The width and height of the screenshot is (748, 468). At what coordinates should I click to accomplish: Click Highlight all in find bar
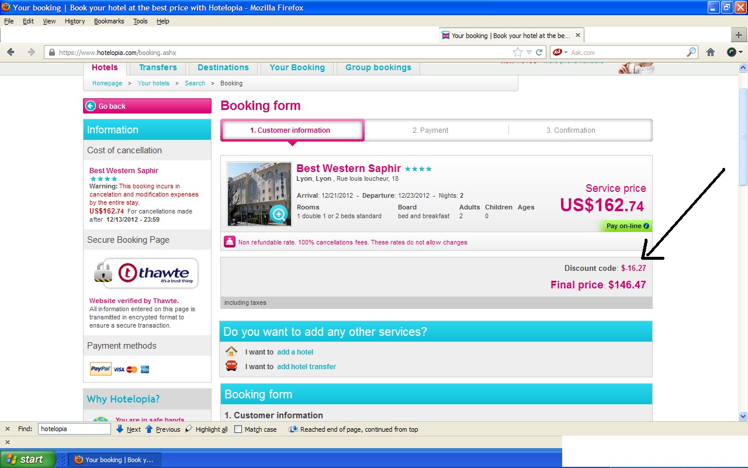coord(206,429)
